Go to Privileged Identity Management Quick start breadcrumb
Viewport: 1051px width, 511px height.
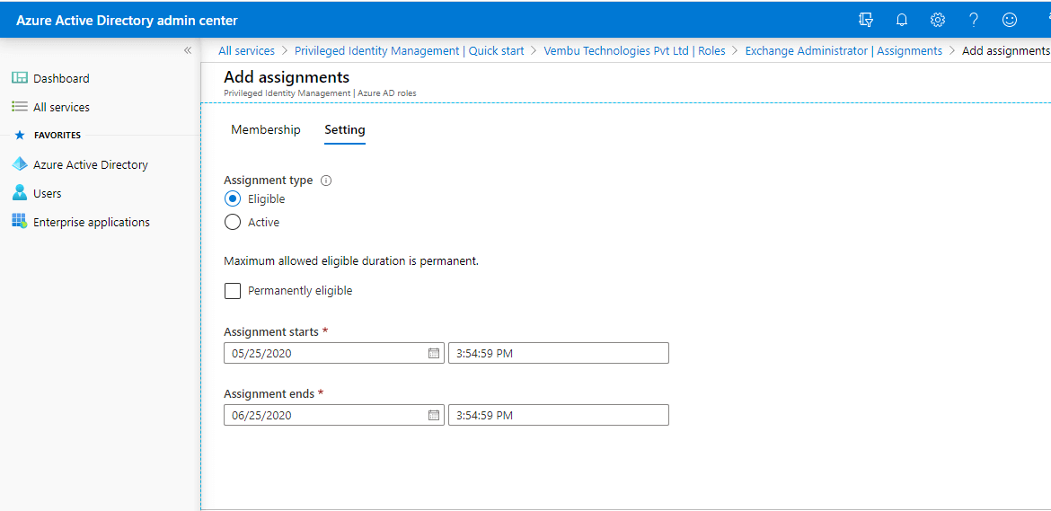(410, 51)
